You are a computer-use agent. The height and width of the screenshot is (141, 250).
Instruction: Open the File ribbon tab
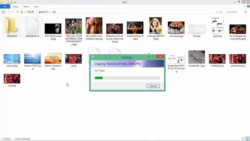coord(5,7)
